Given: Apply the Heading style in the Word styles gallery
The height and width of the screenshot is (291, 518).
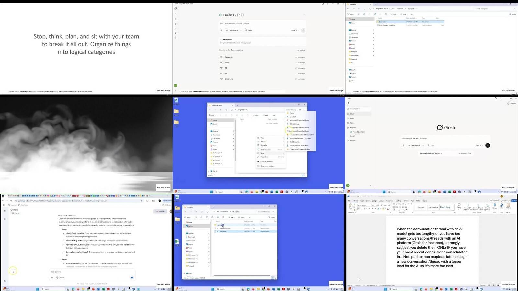Looking at the screenshot, I should (445, 207).
